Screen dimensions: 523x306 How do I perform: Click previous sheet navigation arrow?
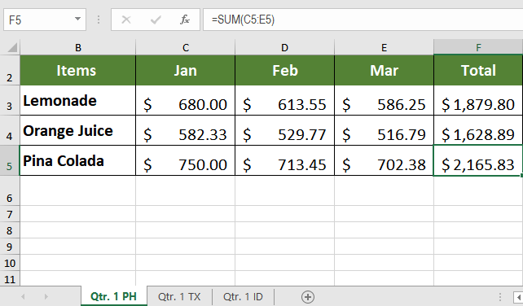click(x=23, y=296)
